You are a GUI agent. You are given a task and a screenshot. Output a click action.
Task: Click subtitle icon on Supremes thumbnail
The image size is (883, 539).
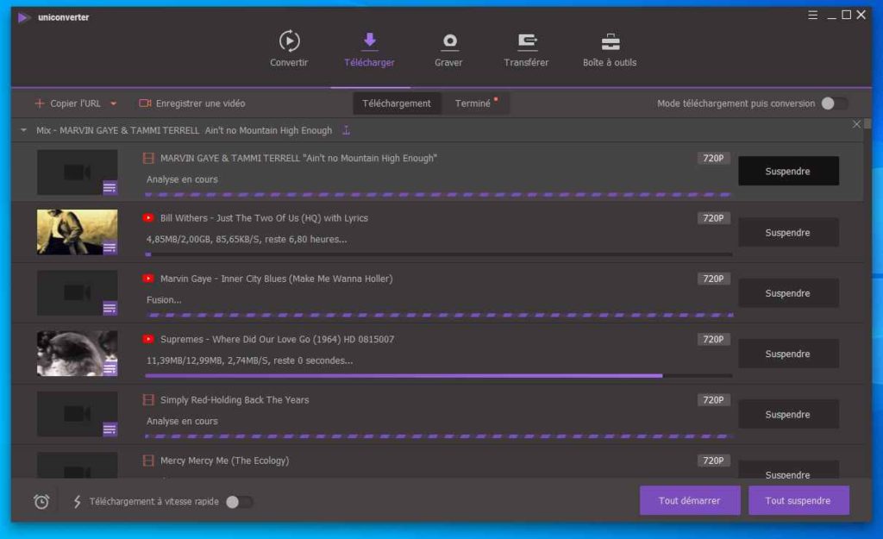(x=110, y=368)
